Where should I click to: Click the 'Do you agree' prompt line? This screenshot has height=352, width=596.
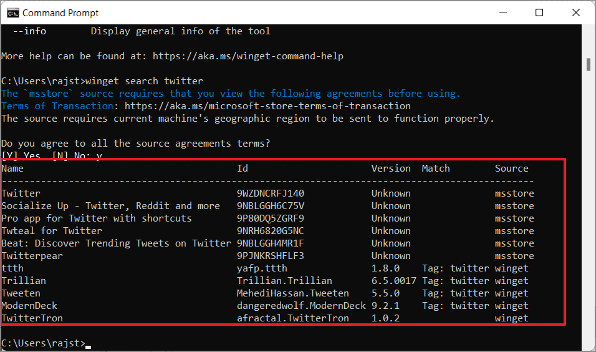[136, 144]
